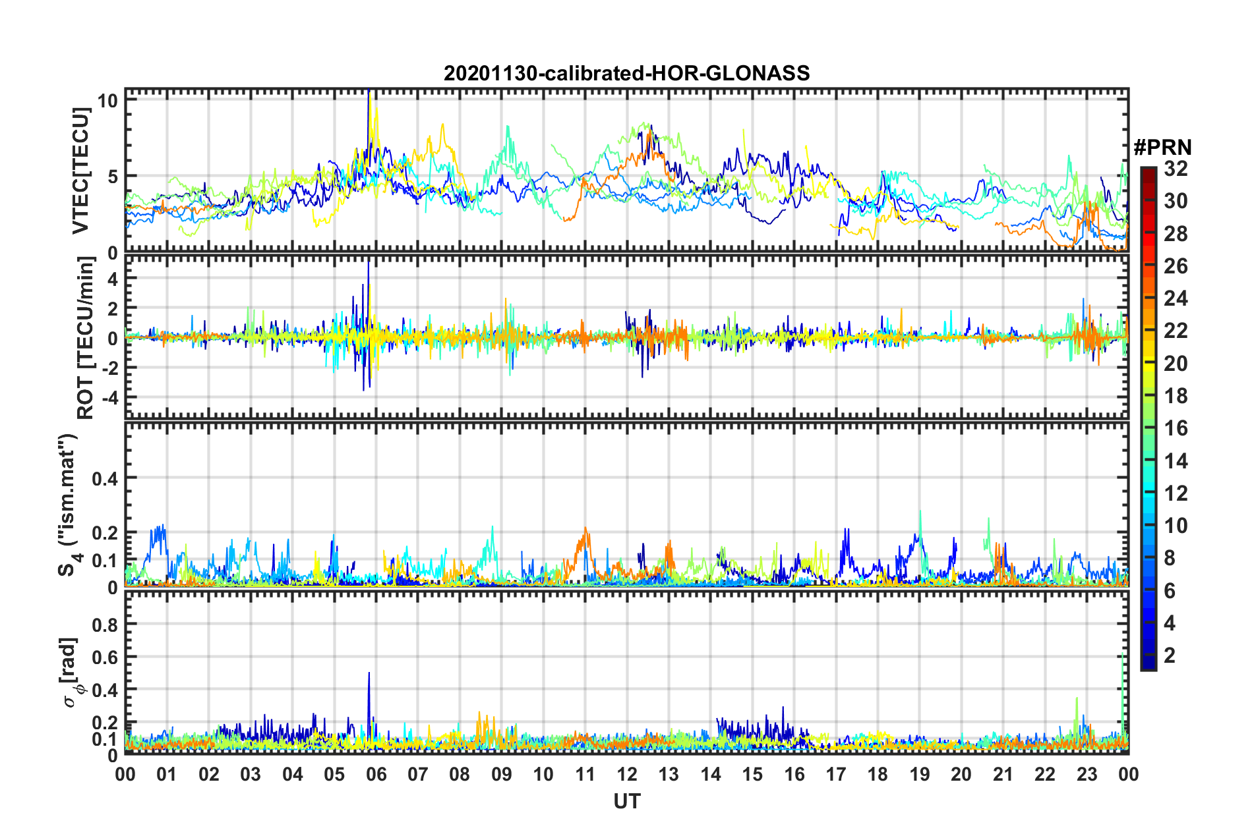Click the x-axis tick label 06
Screen dimensions: 1254x838
376,774
